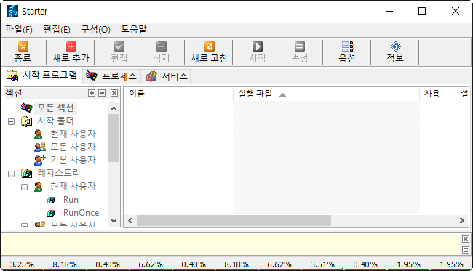Open 정보 (about) from the toolbar
This screenshot has height=271, width=473.
point(395,52)
